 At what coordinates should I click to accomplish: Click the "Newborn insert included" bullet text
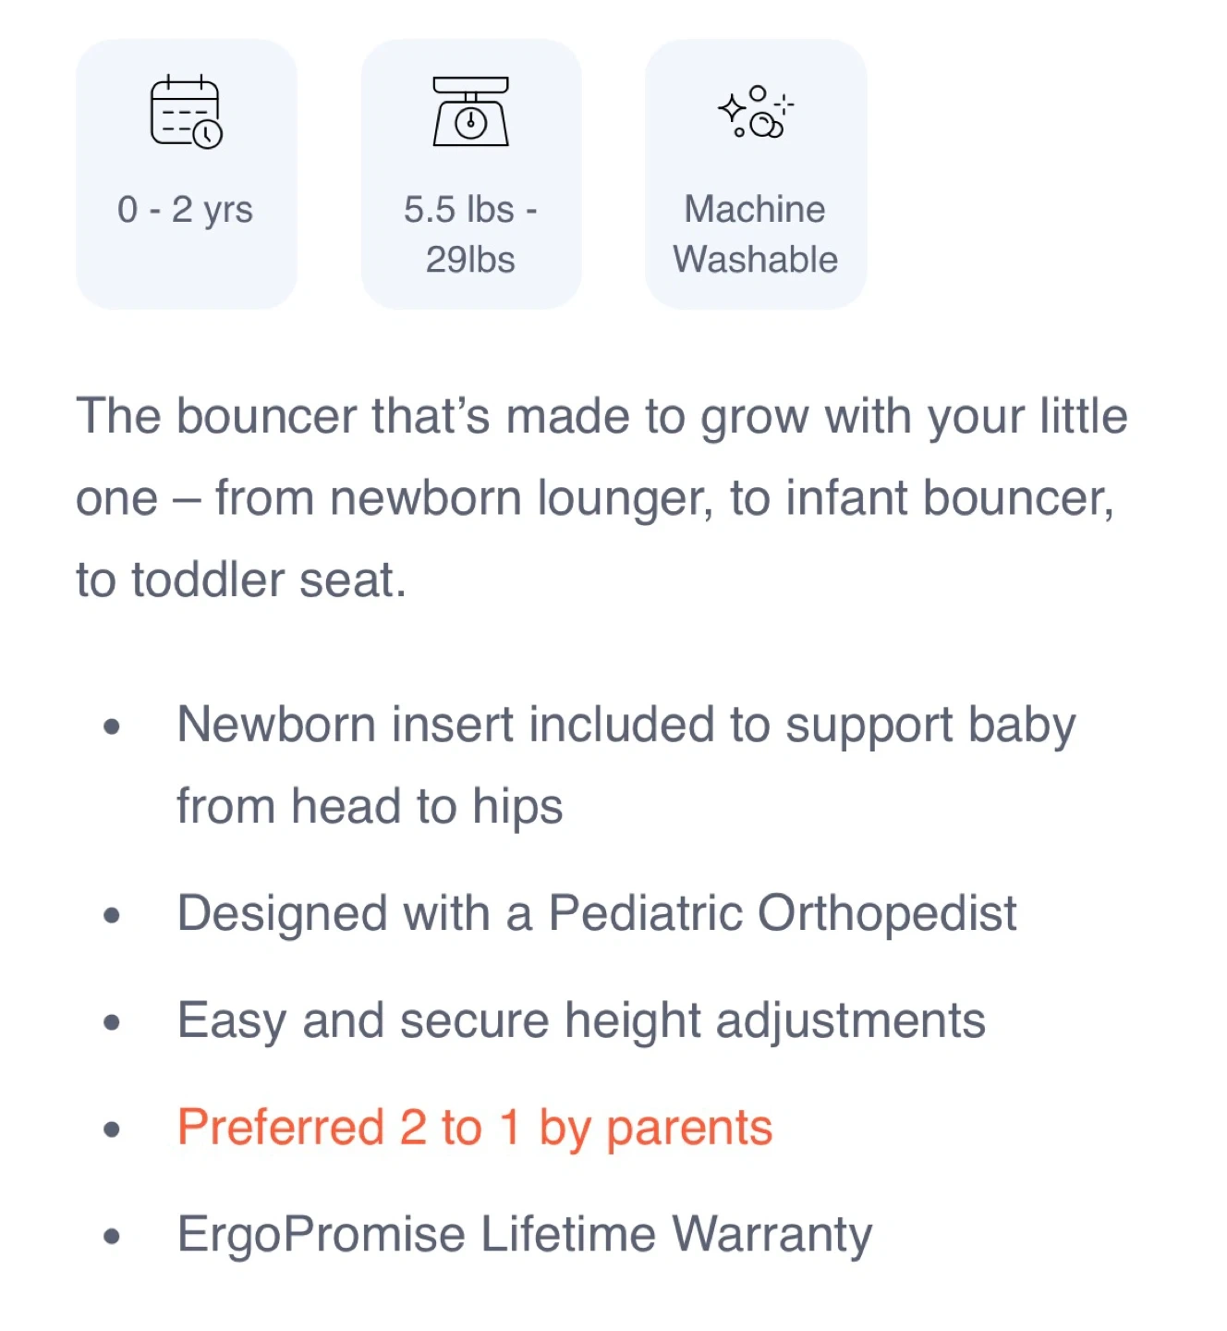coord(626,725)
